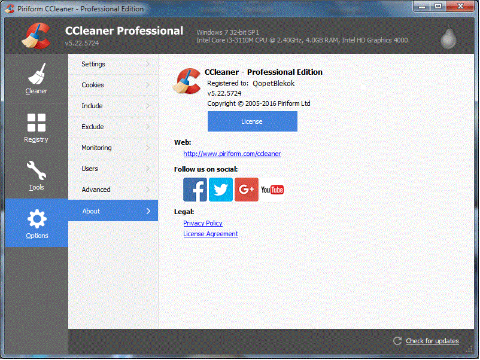This screenshot has width=480, height=360.
Task: Maximize the CCleaner window
Action: pyautogui.click(x=438, y=6)
